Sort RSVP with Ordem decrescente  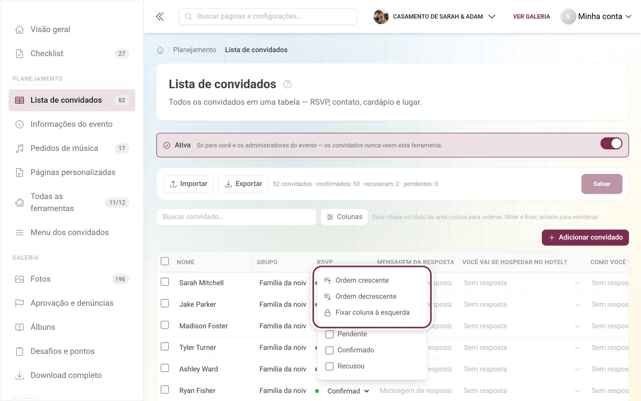(x=372, y=296)
